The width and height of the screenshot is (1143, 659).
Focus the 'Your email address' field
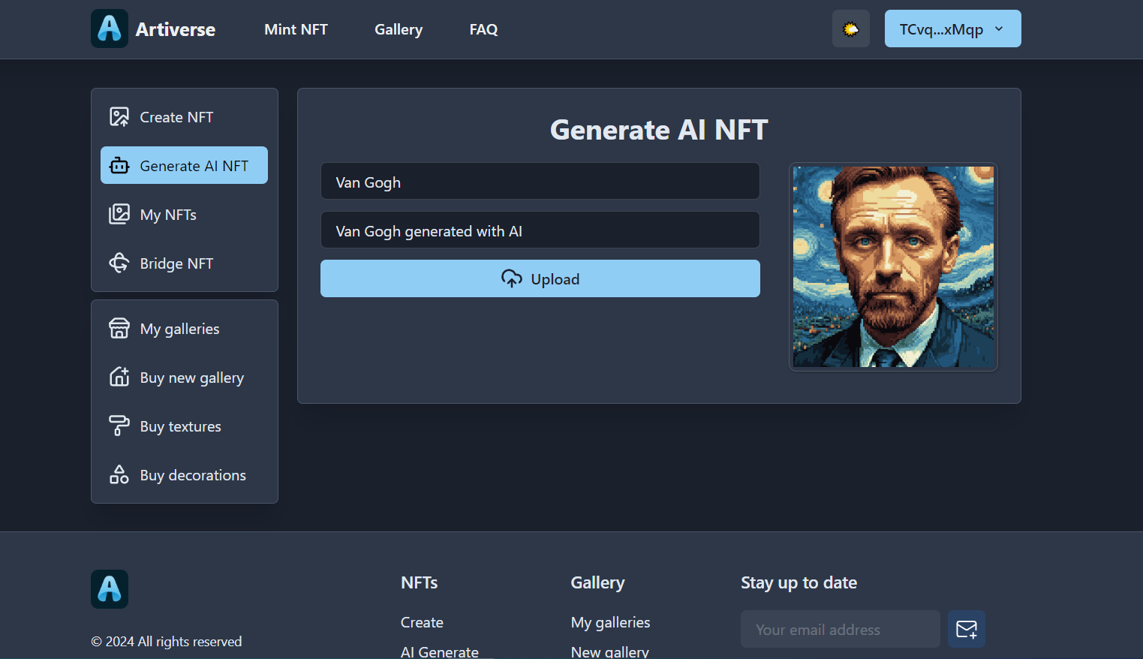point(841,629)
